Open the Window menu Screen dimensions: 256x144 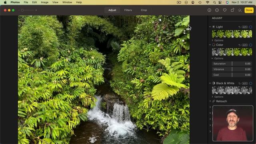click(67, 2)
